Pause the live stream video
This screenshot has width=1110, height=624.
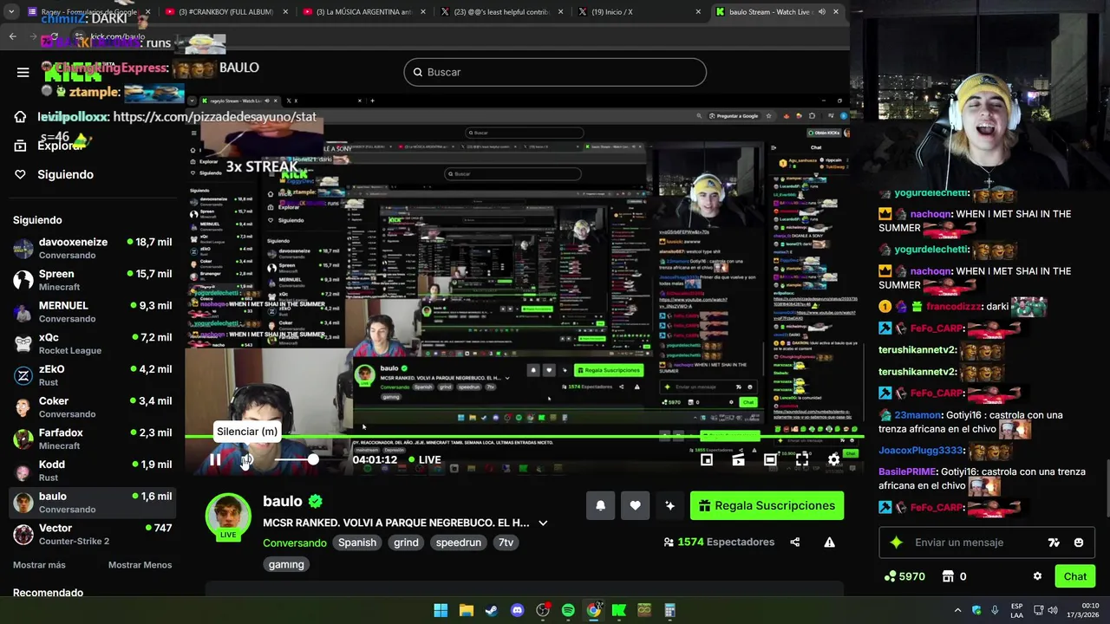click(x=215, y=460)
